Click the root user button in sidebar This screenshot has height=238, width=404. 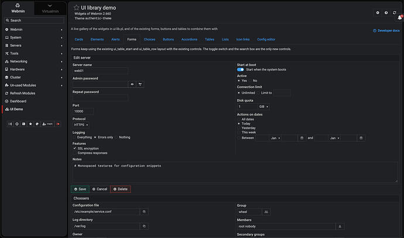pyautogui.click(x=47, y=124)
